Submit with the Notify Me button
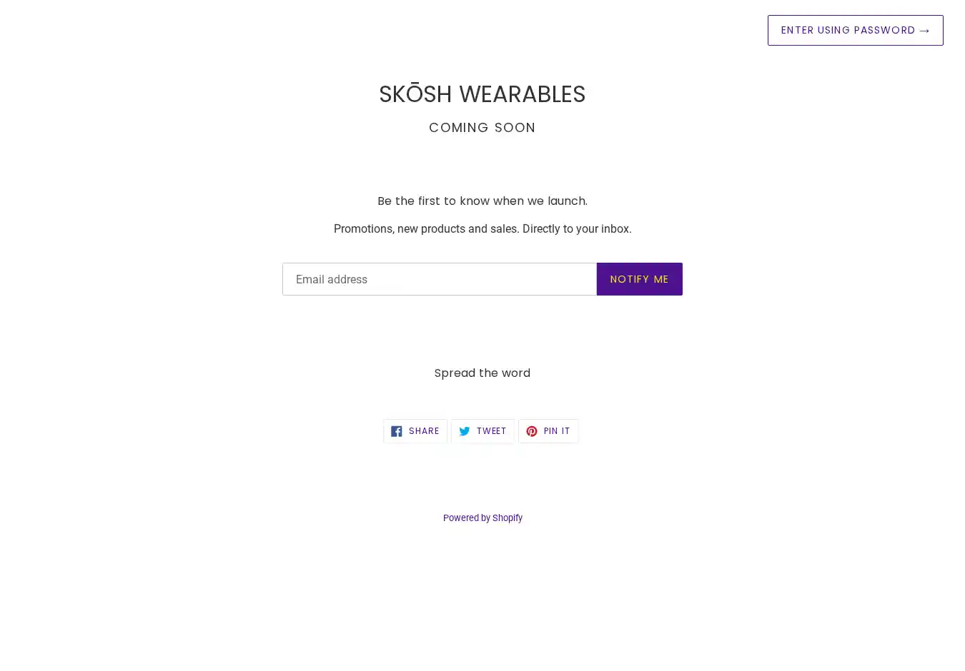965x671 pixels. click(x=639, y=279)
